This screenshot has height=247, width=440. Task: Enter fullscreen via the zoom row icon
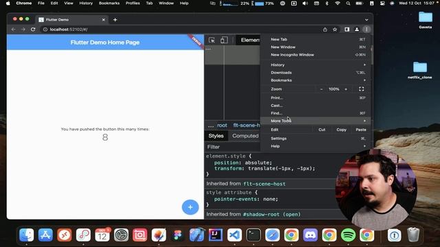coord(362,89)
